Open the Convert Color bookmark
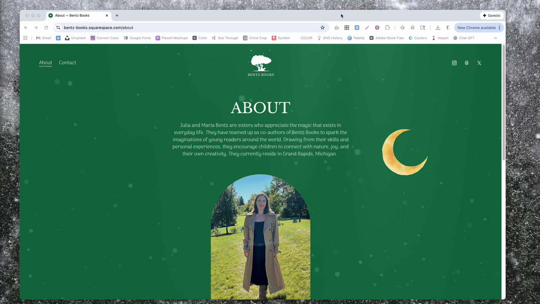 105,38
